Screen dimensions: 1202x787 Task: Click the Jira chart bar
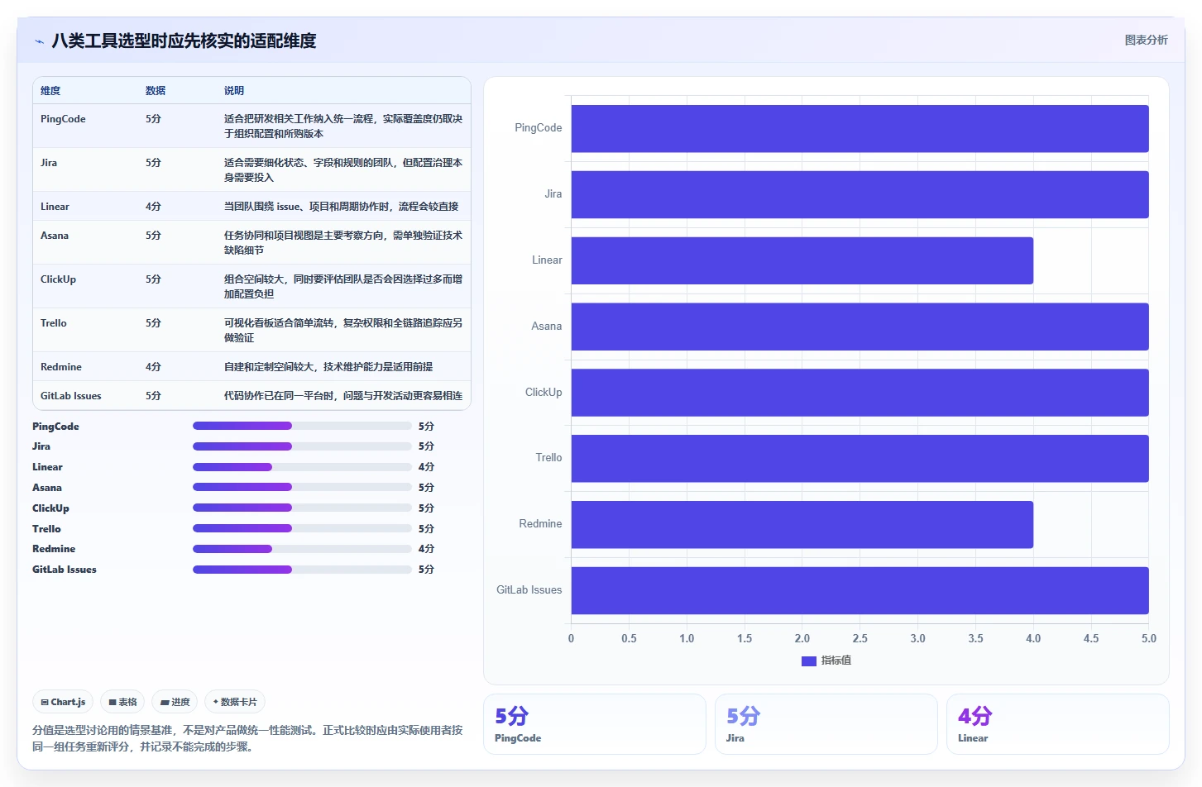860,194
